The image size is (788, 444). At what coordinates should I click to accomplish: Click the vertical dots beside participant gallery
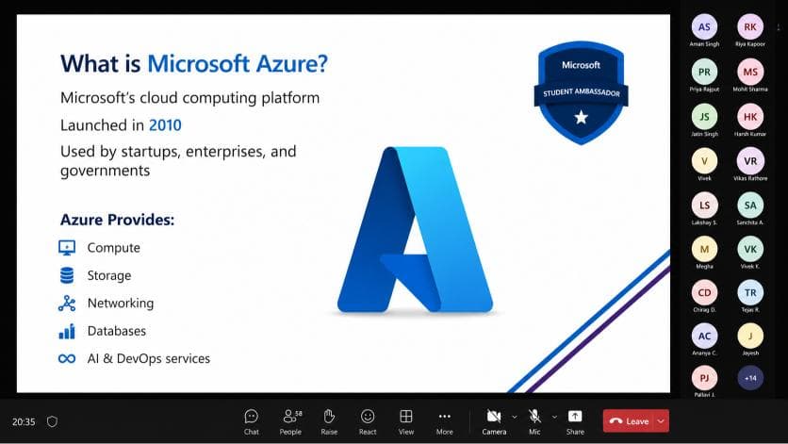(779, 27)
